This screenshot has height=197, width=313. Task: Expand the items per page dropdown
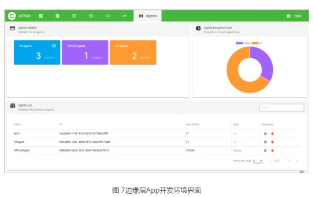point(258,161)
